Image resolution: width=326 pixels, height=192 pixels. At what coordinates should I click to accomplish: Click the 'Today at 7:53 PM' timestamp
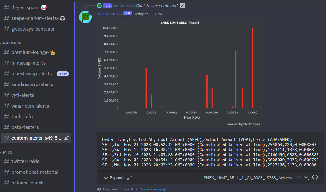[148, 14]
